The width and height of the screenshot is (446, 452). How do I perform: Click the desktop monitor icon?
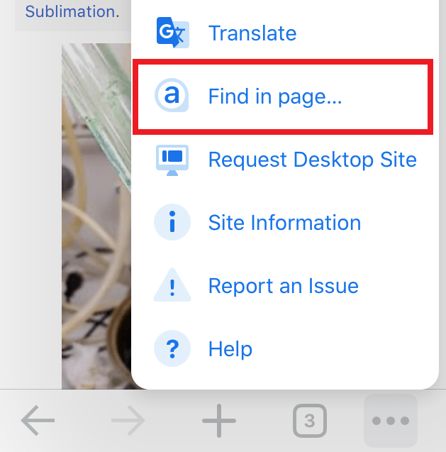point(172,159)
